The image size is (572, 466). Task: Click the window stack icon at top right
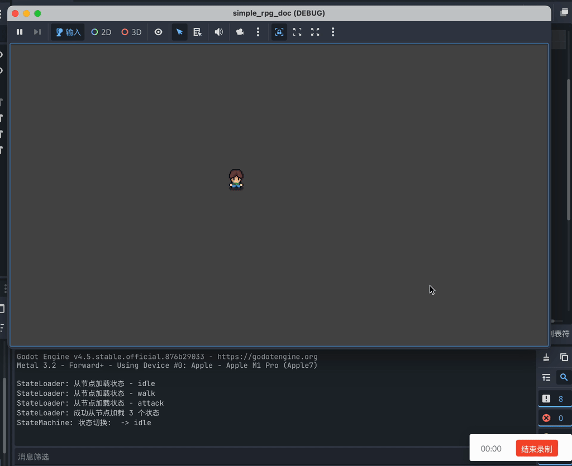coord(564,12)
